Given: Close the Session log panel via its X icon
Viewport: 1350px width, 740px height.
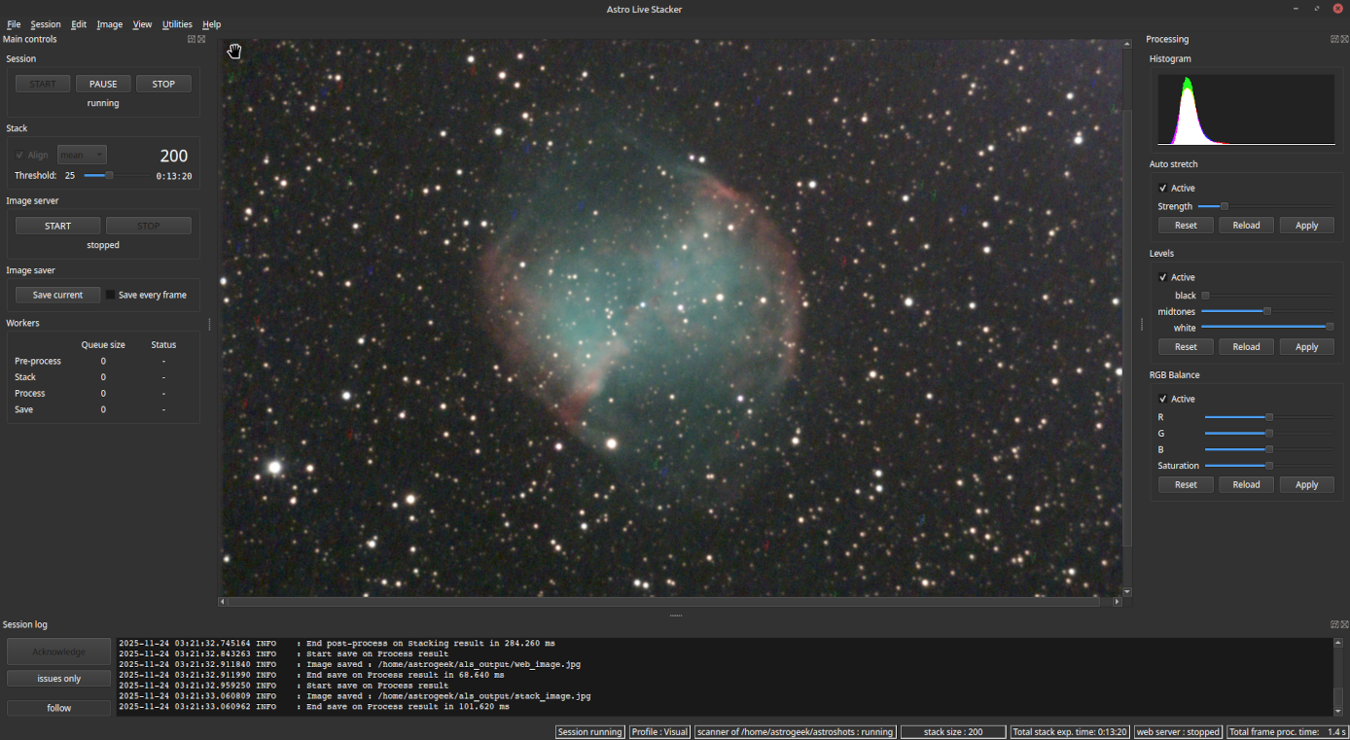Looking at the screenshot, I should [1343, 623].
